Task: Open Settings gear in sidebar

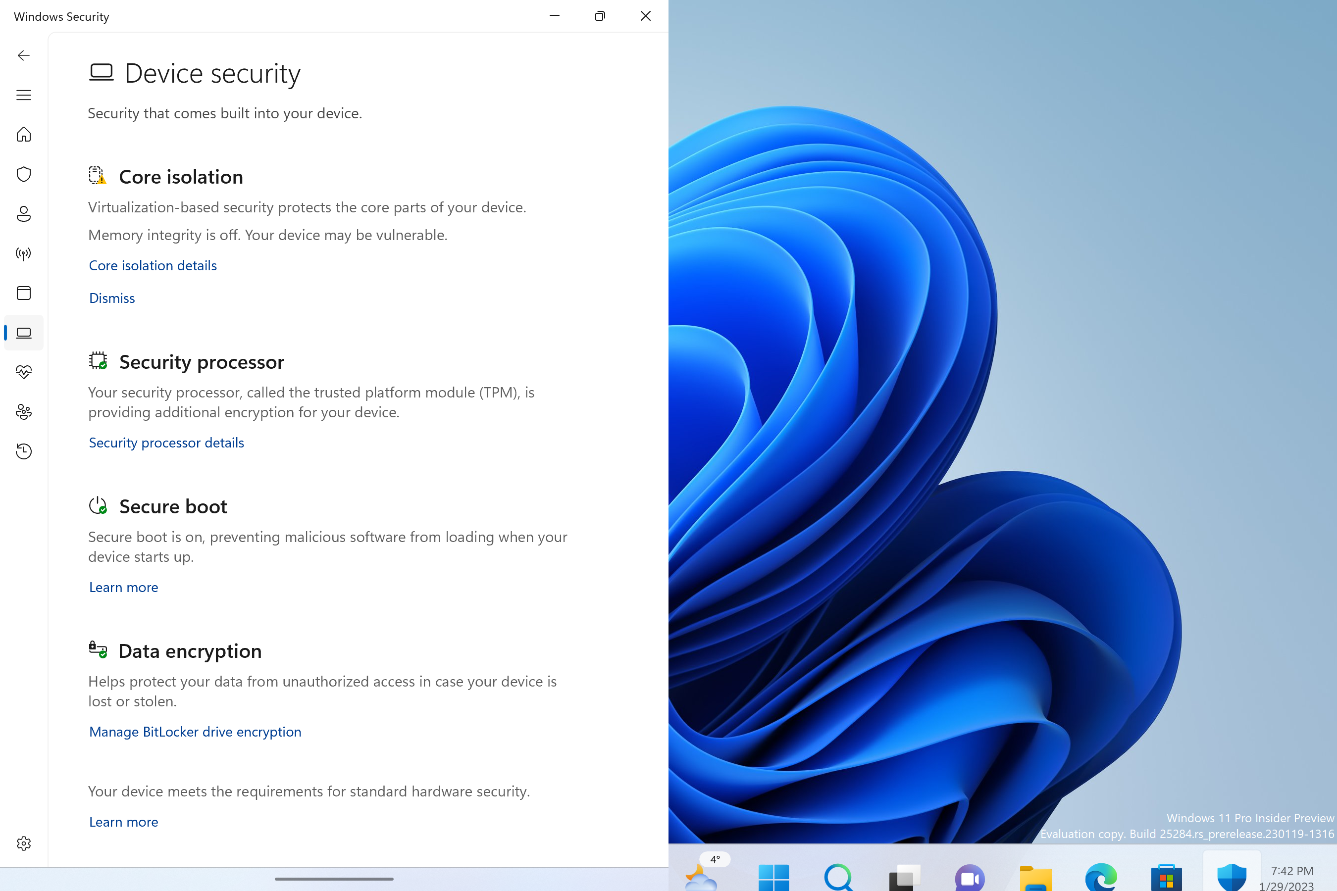Action: (23, 843)
